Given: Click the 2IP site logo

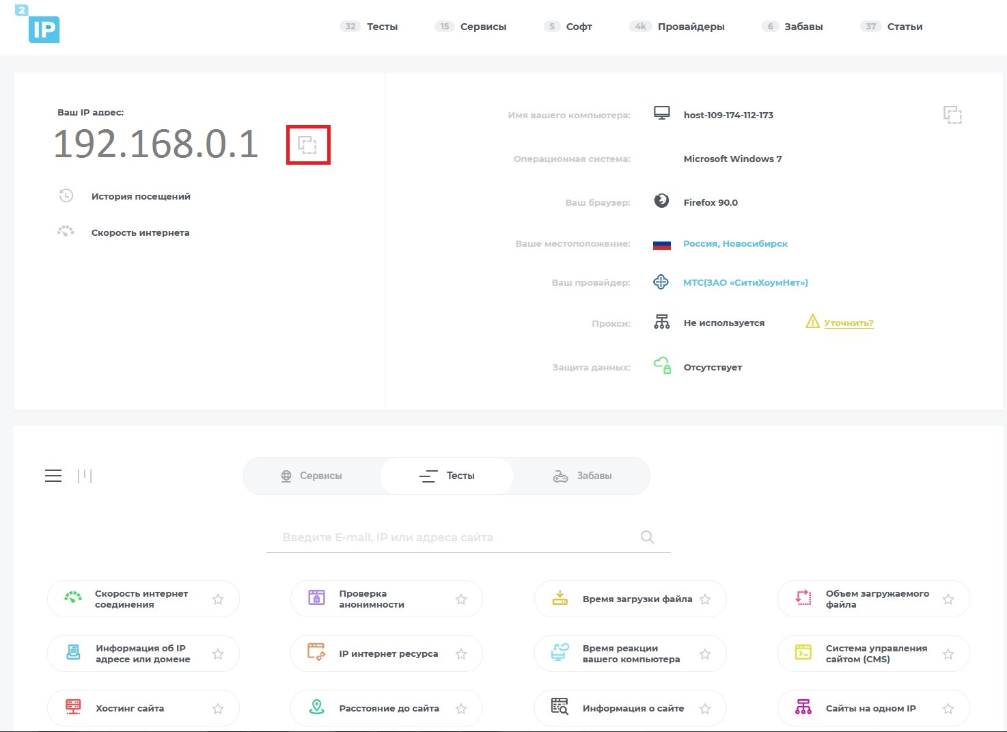Looking at the screenshot, I should click(37, 25).
